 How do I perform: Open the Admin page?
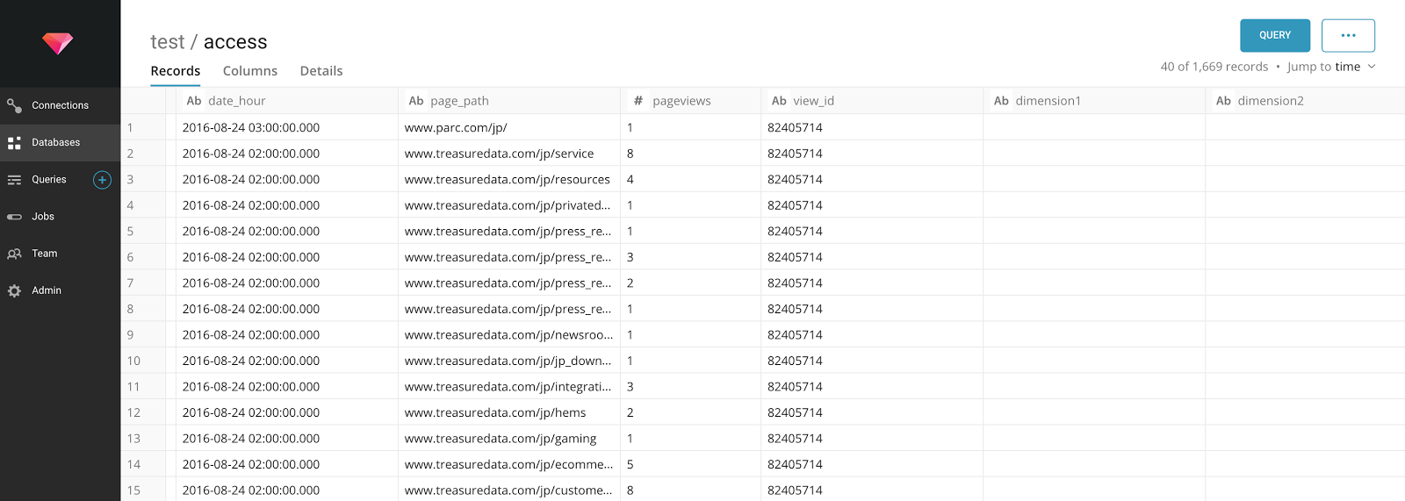(60, 290)
